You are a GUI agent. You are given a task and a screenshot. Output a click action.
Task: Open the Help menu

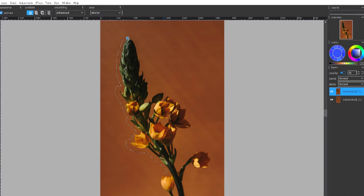click(x=76, y=3)
